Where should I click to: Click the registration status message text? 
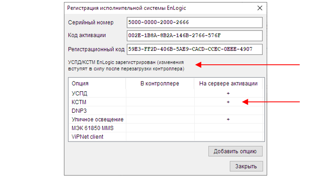(x=126, y=66)
